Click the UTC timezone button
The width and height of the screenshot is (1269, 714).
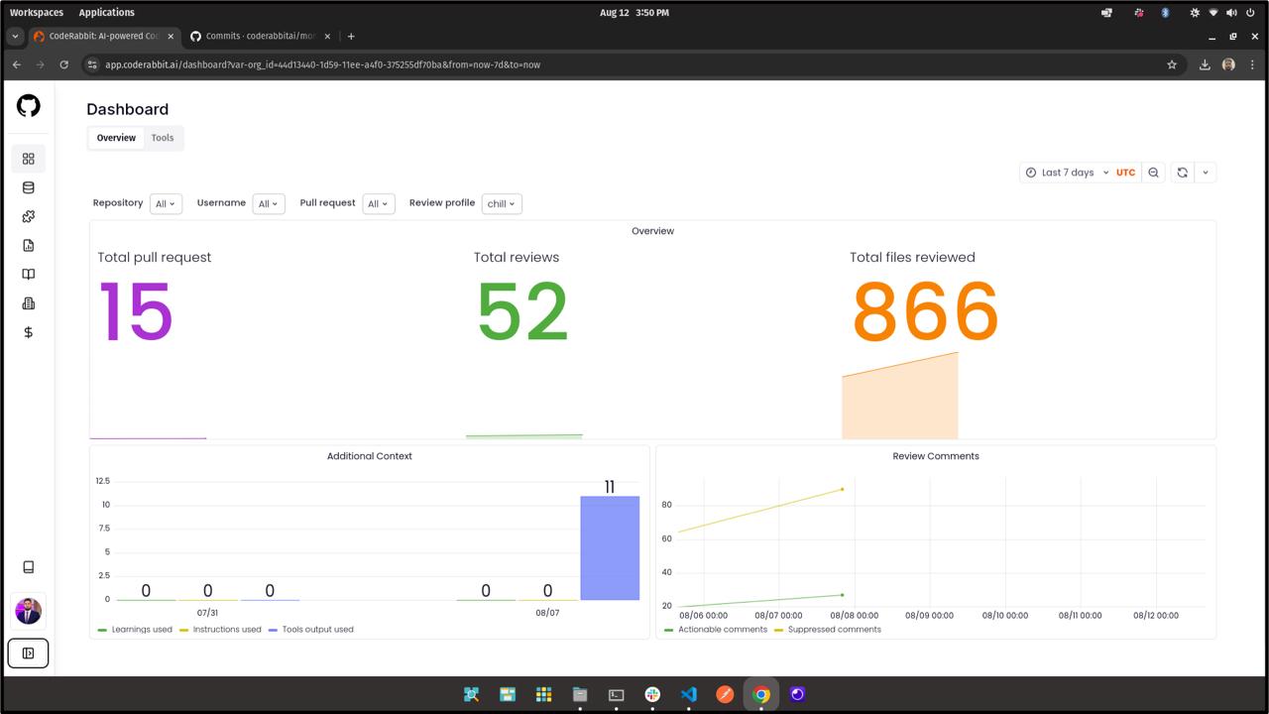pos(1125,172)
